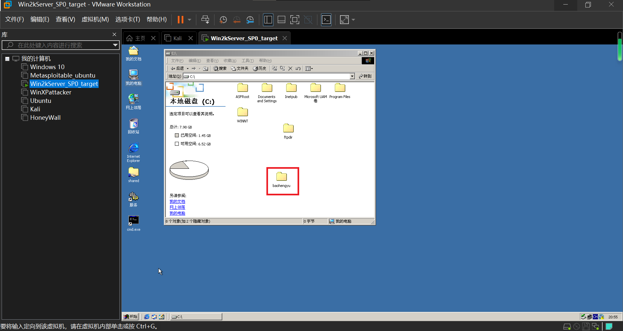
Task: Open the pause button power options dropdown
Action: tap(189, 20)
